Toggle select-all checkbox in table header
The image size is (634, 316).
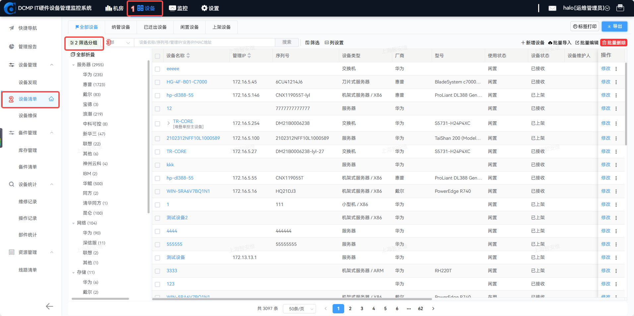pos(158,56)
